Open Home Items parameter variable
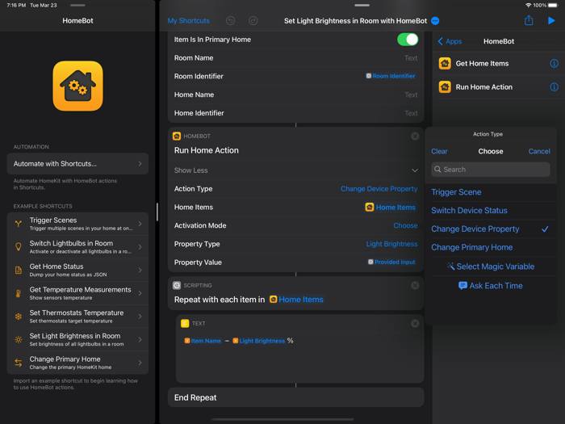Viewport: 565px width, 424px height. [x=390, y=207]
